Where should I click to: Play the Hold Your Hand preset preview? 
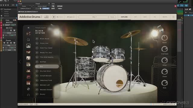point(37,48)
